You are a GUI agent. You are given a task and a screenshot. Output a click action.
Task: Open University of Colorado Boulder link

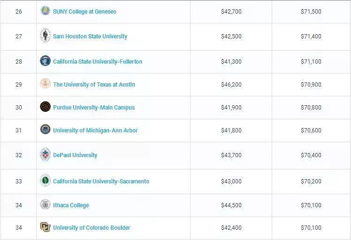point(92,228)
